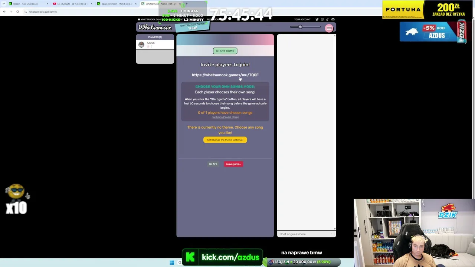Image resolution: width=475 pixels, height=267 pixels.
Task: Click the Whatsamusic logo
Action: click(x=155, y=27)
